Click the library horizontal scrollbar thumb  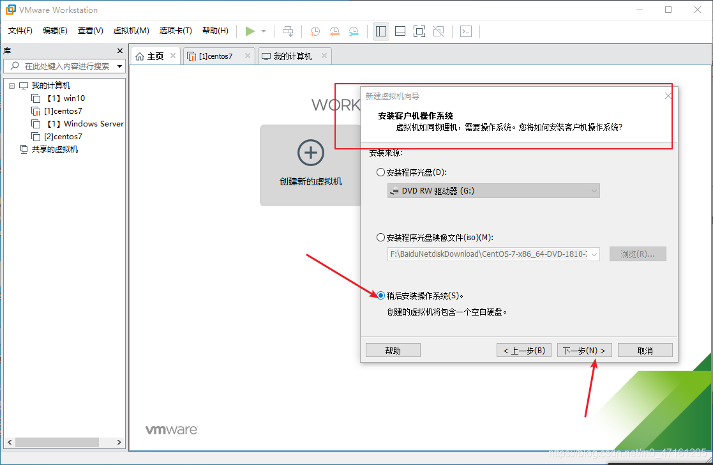(x=57, y=442)
